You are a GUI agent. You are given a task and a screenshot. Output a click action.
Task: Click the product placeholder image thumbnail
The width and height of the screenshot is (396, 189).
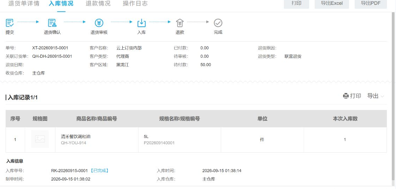click(40, 139)
